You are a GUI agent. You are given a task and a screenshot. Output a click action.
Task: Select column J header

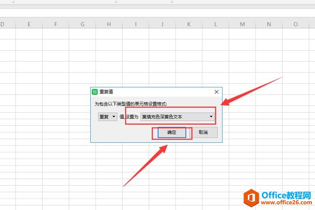[x=163, y=24]
